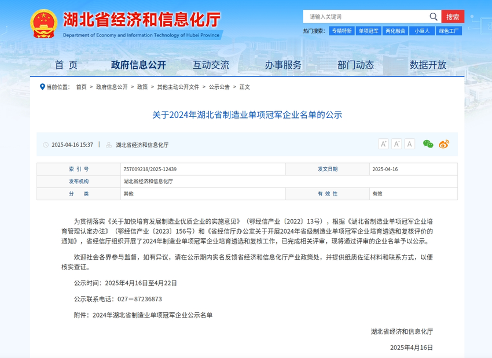The image size is (492, 358).
Task: Click the breadcrumb item 正文
Action: coord(244,87)
